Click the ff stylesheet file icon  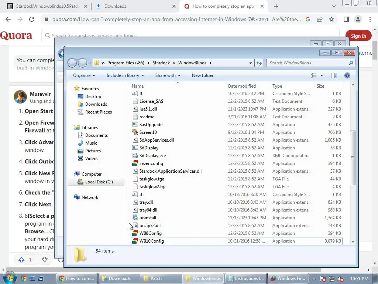[x=135, y=94]
